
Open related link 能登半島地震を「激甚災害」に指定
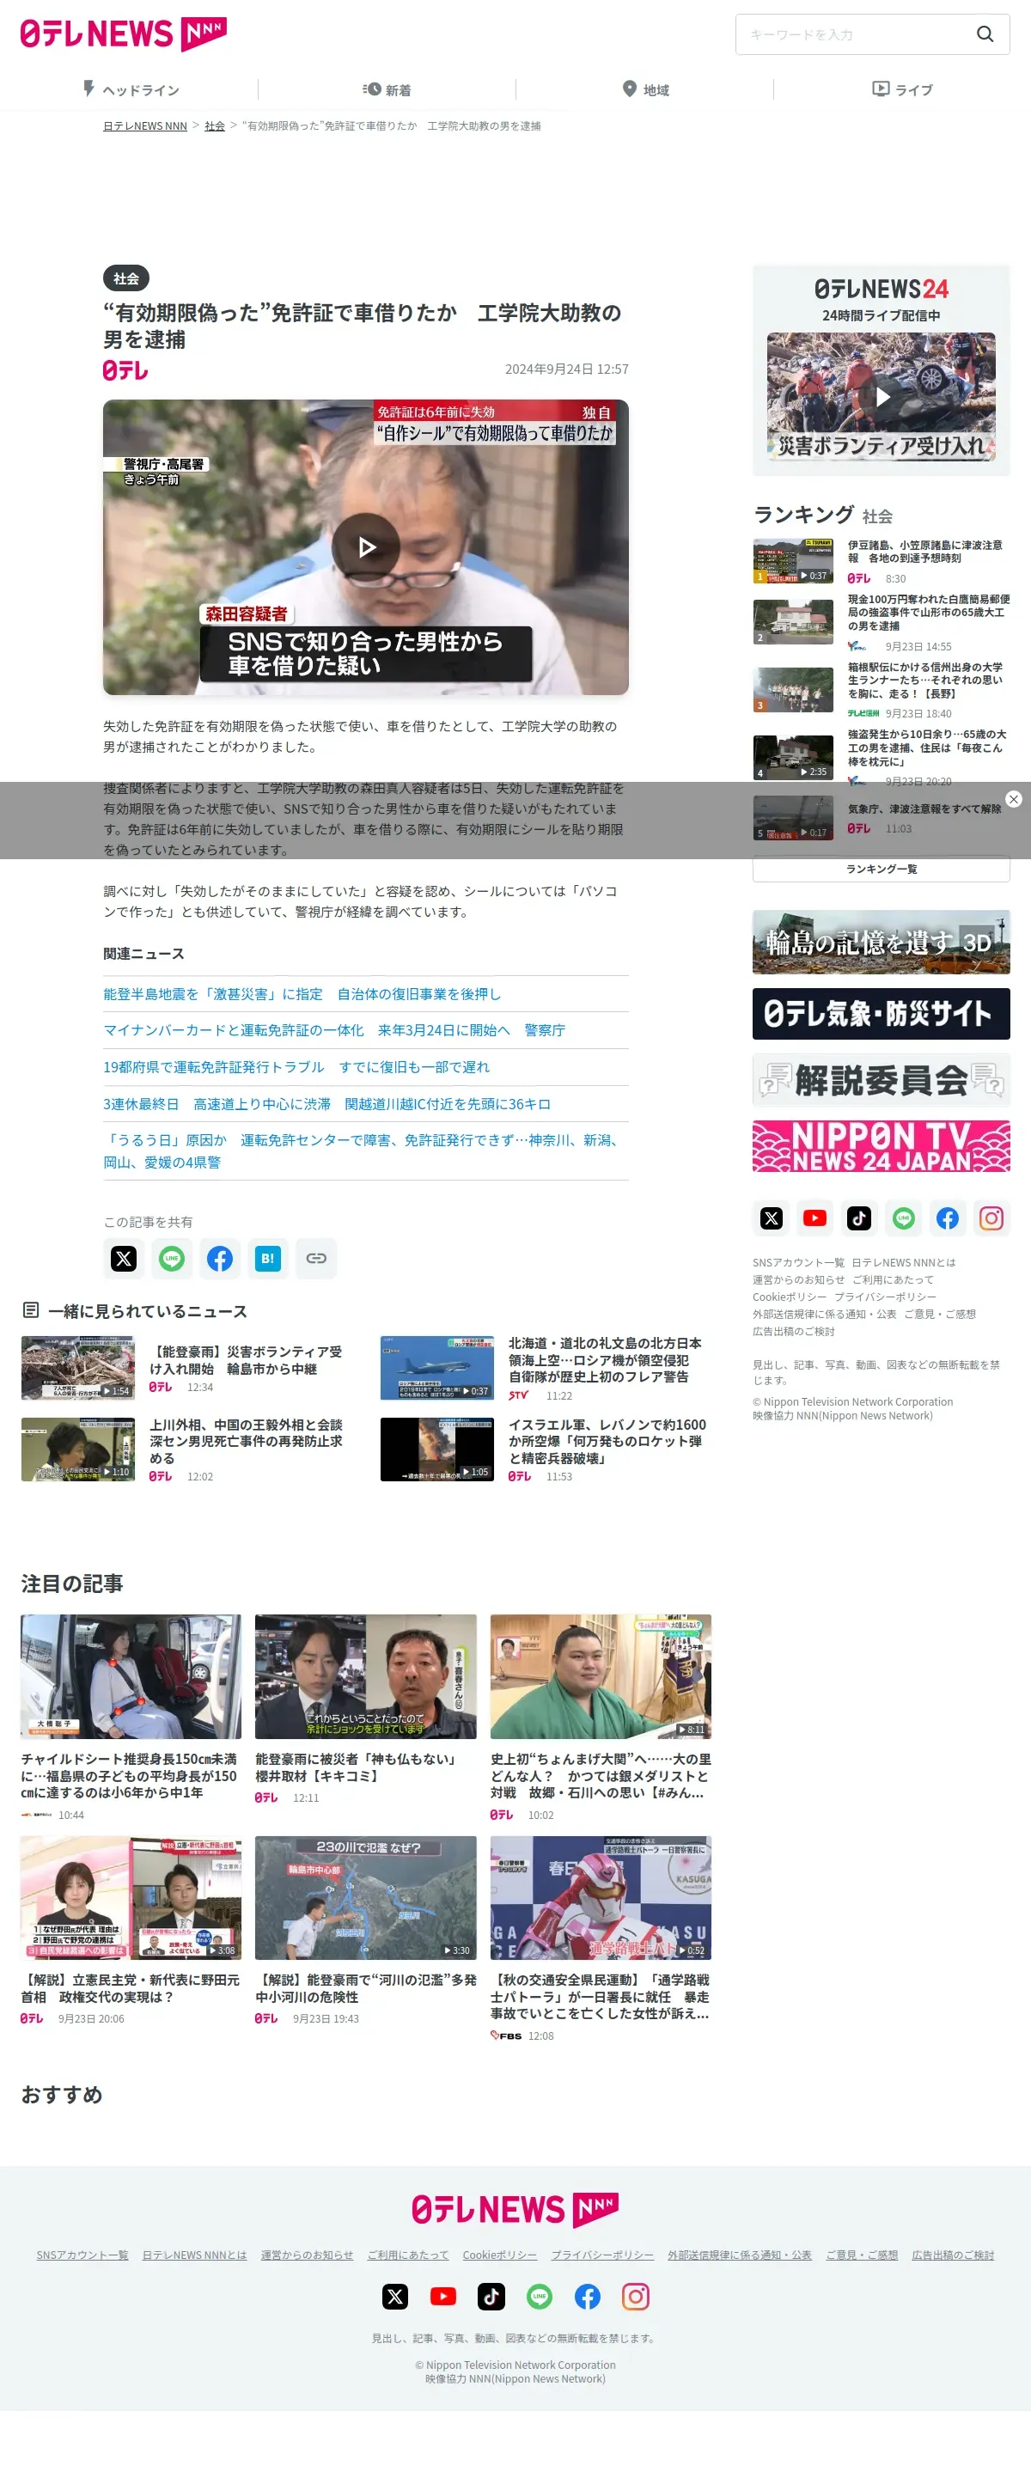point(302,994)
